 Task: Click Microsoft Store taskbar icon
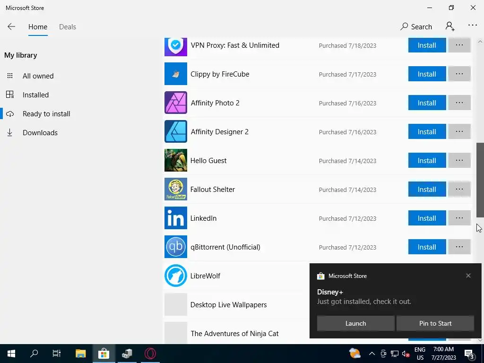(104, 354)
